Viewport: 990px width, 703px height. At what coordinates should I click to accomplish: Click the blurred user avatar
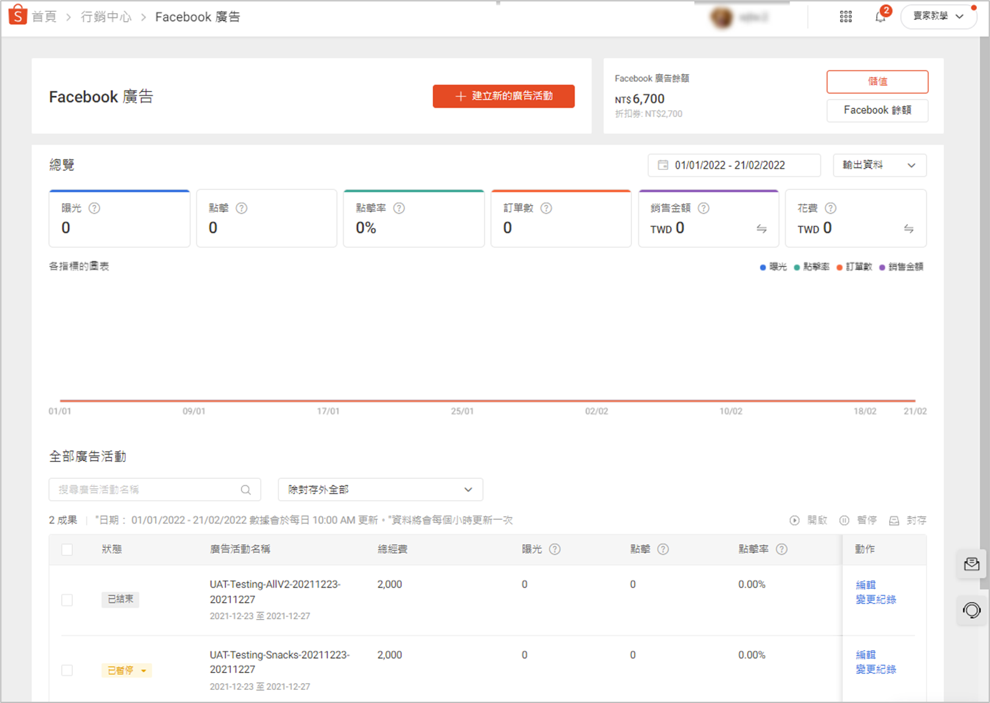(x=722, y=17)
